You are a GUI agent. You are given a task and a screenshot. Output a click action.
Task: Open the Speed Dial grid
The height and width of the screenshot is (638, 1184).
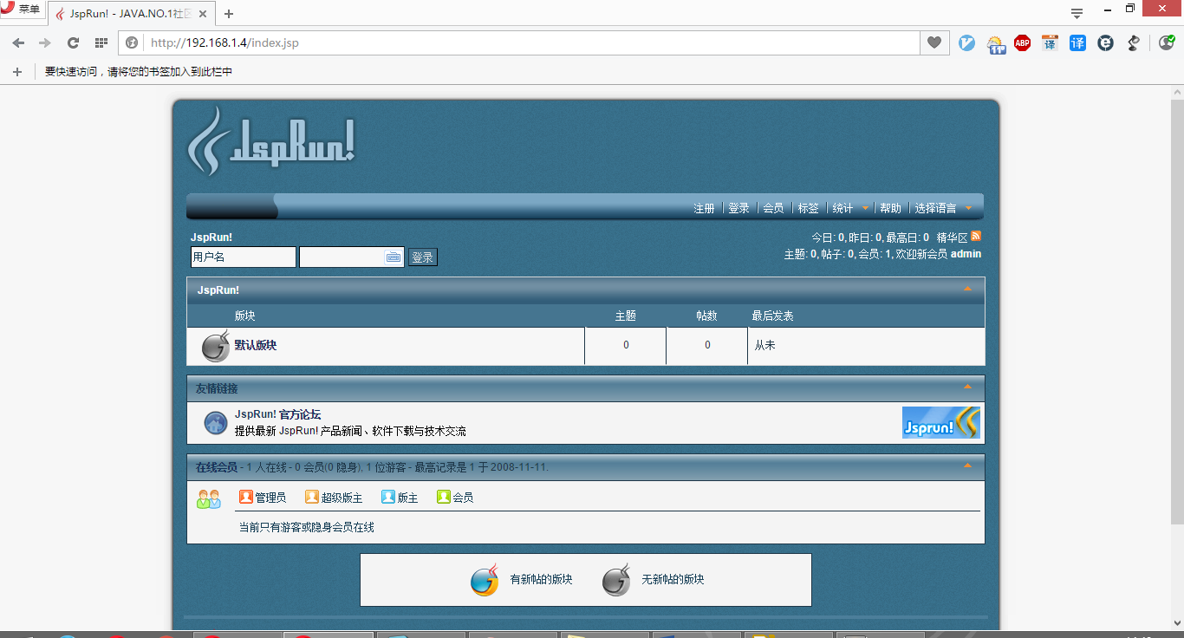tap(101, 42)
